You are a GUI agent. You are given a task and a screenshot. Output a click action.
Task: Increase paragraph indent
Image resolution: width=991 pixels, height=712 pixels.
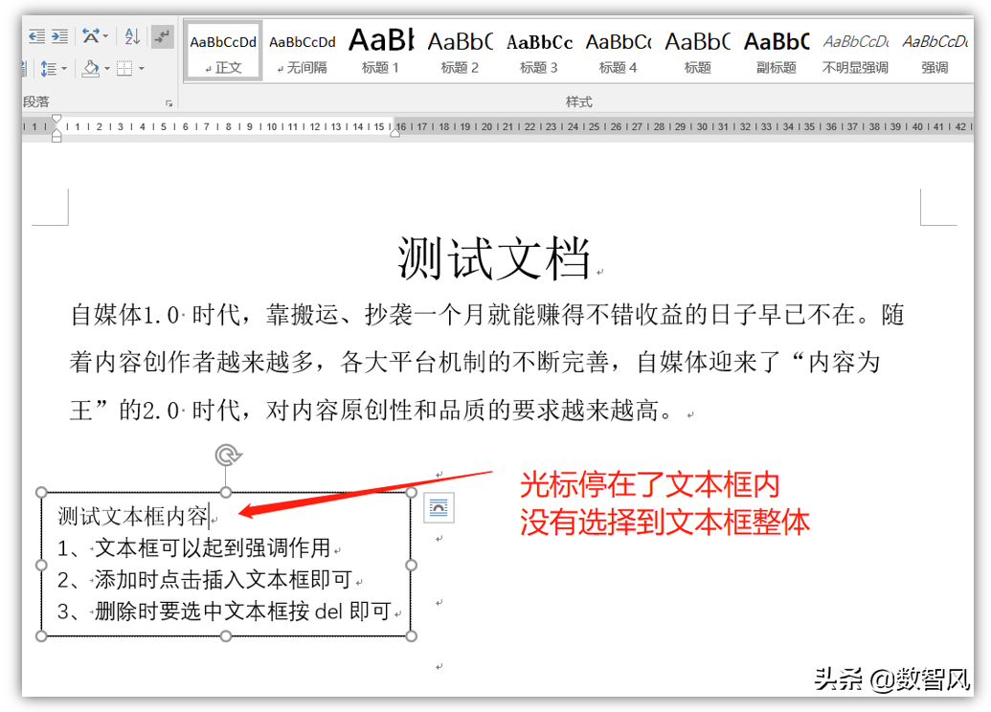tap(59, 36)
